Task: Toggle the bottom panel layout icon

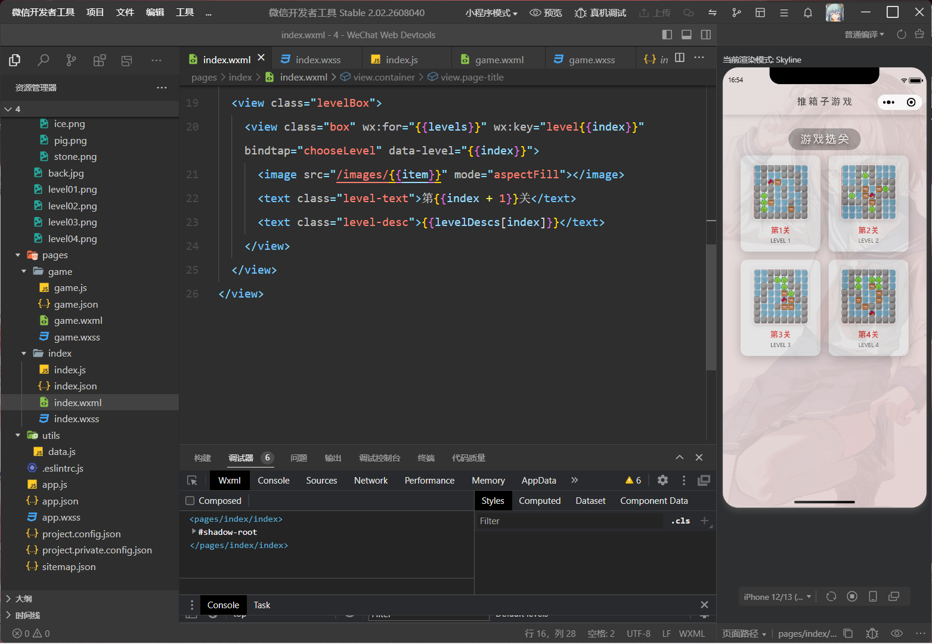Action: [x=686, y=35]
